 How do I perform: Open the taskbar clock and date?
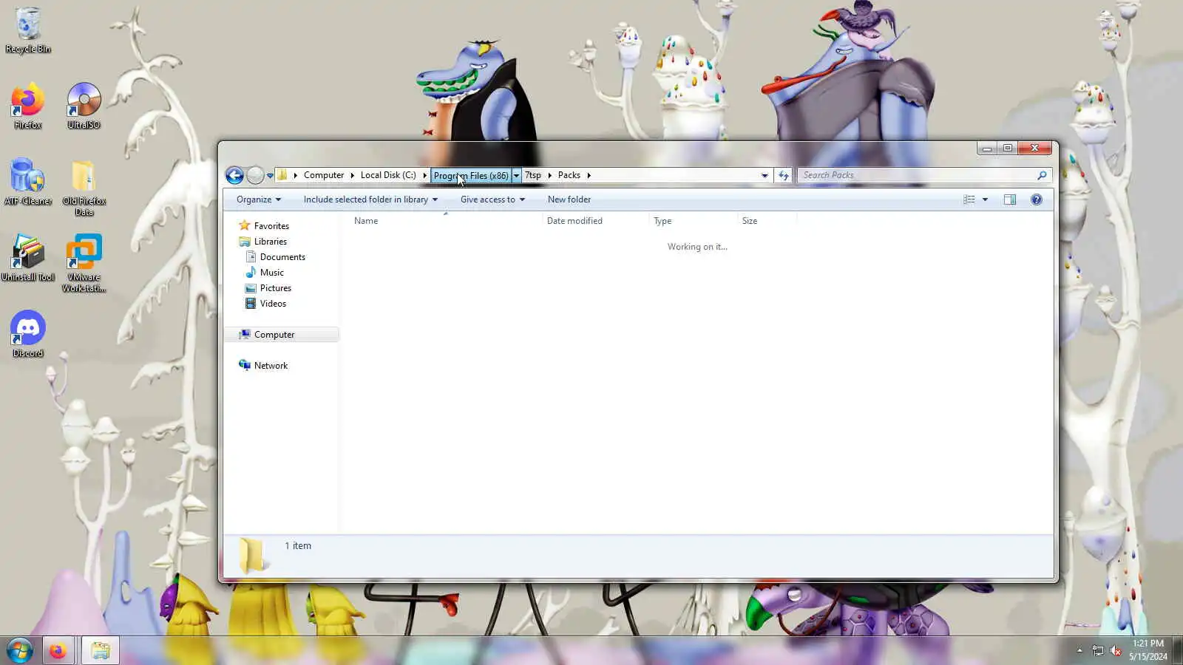1148,650
